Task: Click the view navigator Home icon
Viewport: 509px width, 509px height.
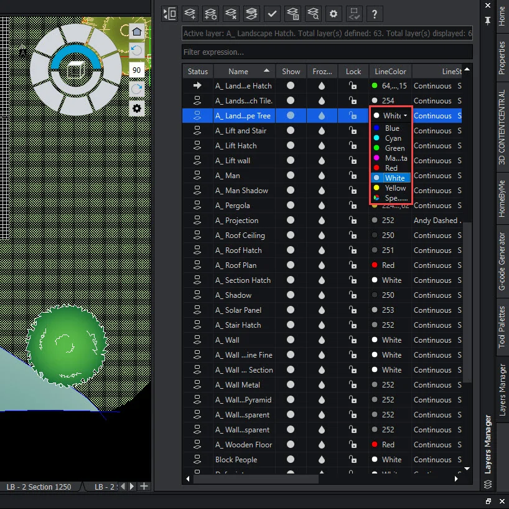Action: pyautogui.click(x=137, y=32)
